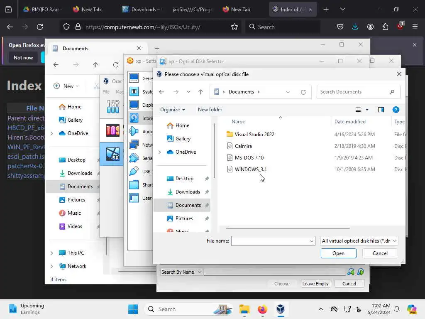Screen dimensions: 425x319
Task: Click the Search Documents field
Action: 358,92
